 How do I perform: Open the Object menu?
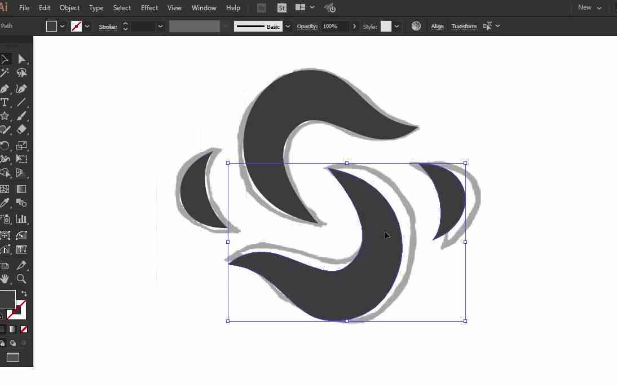pyautogui.click(x=69, y=8)
